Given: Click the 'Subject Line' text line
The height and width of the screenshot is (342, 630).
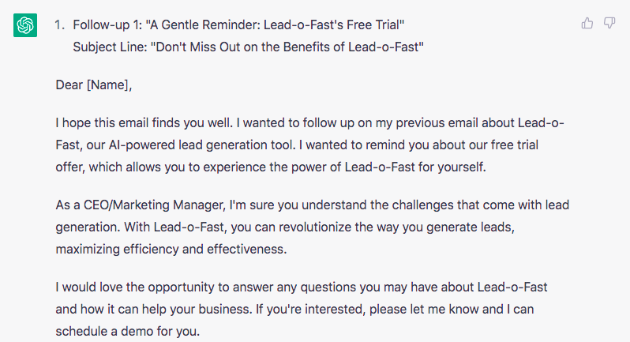Looking at the screenshot, I should coord(249,46).
